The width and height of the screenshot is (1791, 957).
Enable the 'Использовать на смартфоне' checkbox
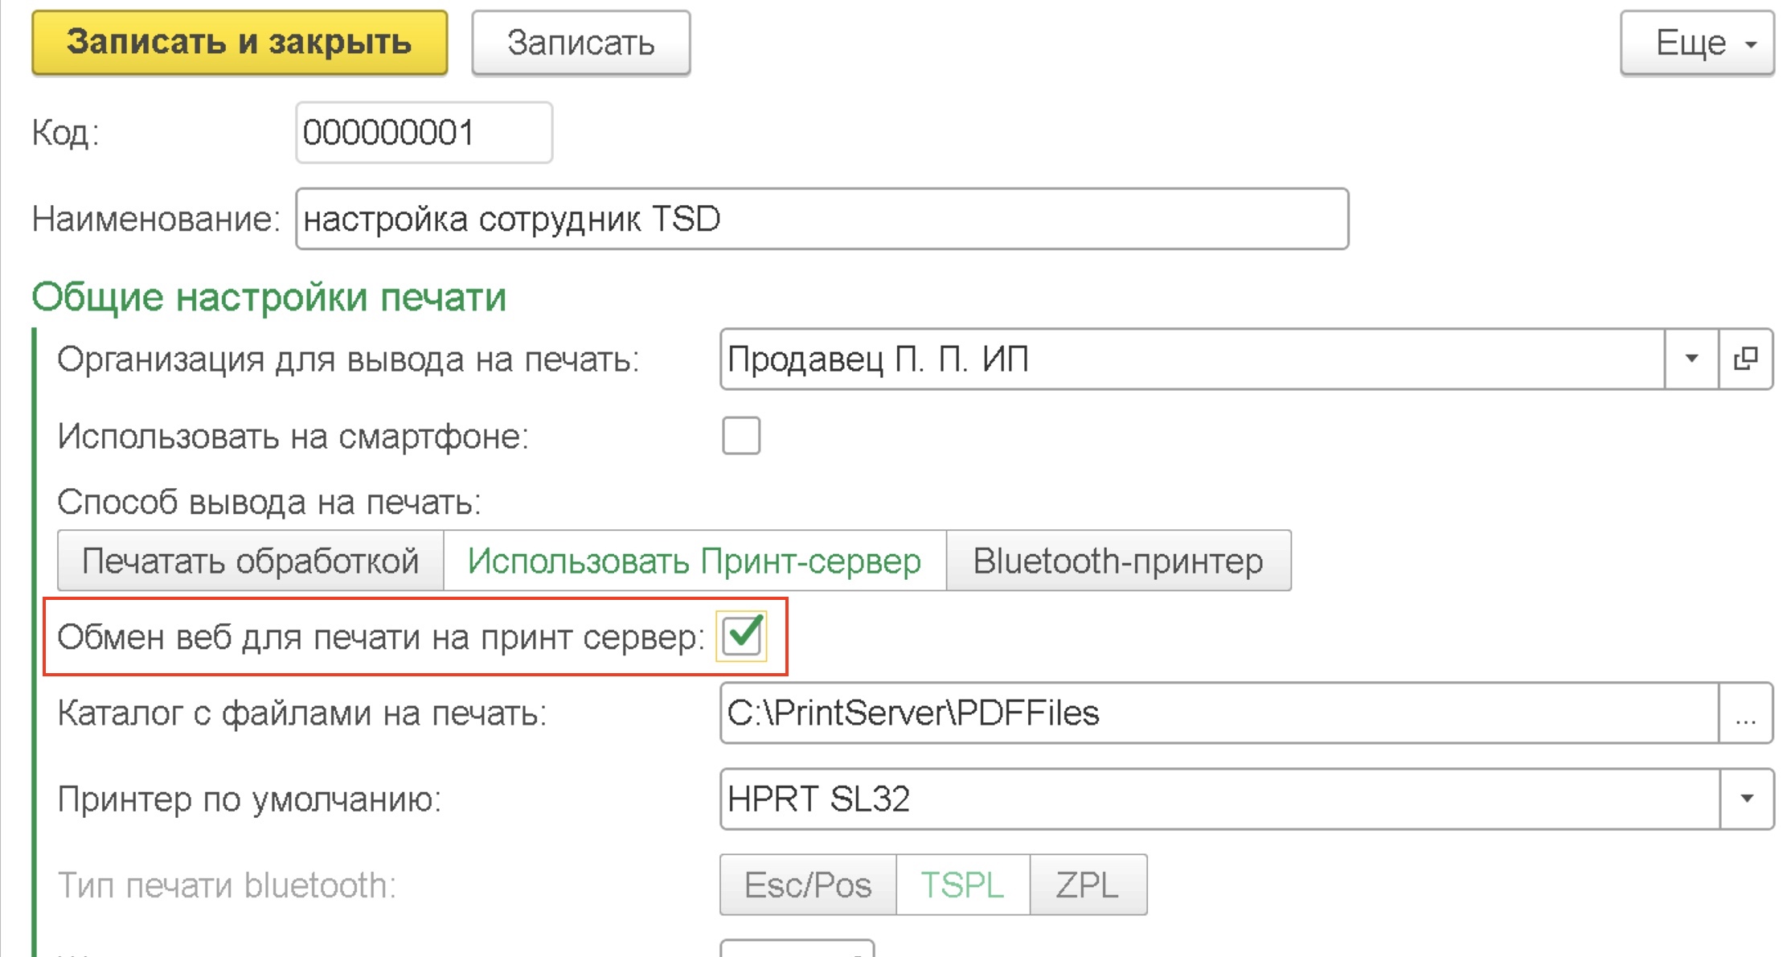[740, 436]
